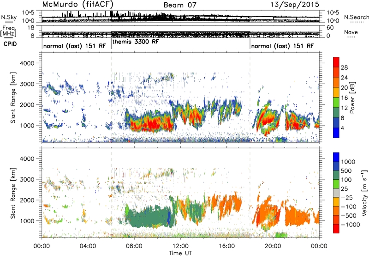Click the gray -25 to 25 velocity segment
The width and height of the screenshot is (369, 256).
click(336, 193)
